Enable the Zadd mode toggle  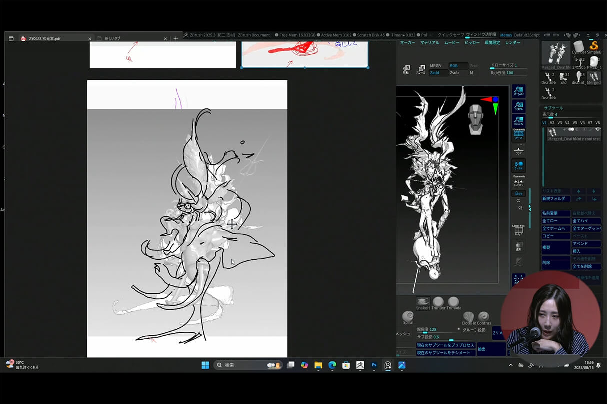click(438, 73)
